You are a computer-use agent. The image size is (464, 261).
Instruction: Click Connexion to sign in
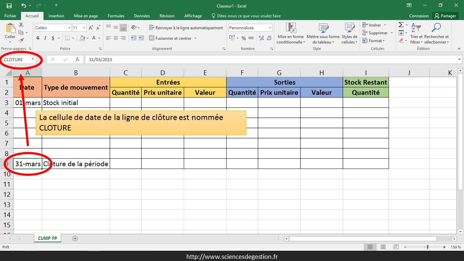pyautogui.click(x=419, y=16)
